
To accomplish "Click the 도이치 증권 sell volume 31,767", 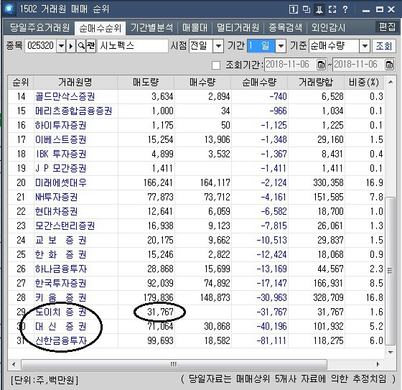I will tap(160, 312).
